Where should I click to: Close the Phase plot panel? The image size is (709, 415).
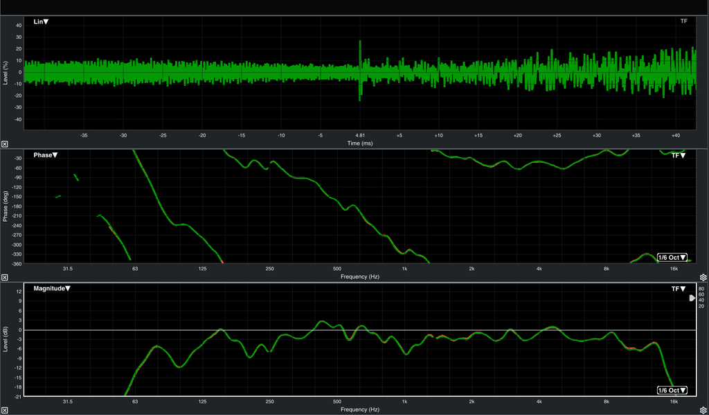point(5,276)
